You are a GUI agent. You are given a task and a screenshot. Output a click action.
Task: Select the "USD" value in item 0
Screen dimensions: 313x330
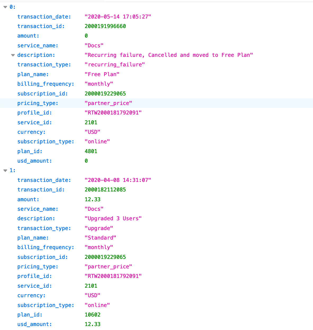(93, 132)
